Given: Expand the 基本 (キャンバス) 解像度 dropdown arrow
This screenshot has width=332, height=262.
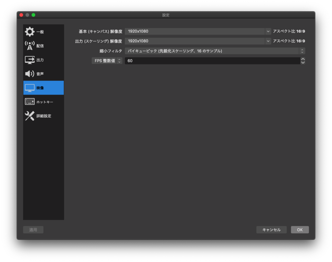Looking at the screenshot, I should (x=268, y=31).
